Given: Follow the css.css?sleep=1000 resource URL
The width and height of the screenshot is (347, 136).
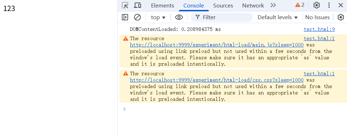Looking at the screenshot, I should 217,80.
